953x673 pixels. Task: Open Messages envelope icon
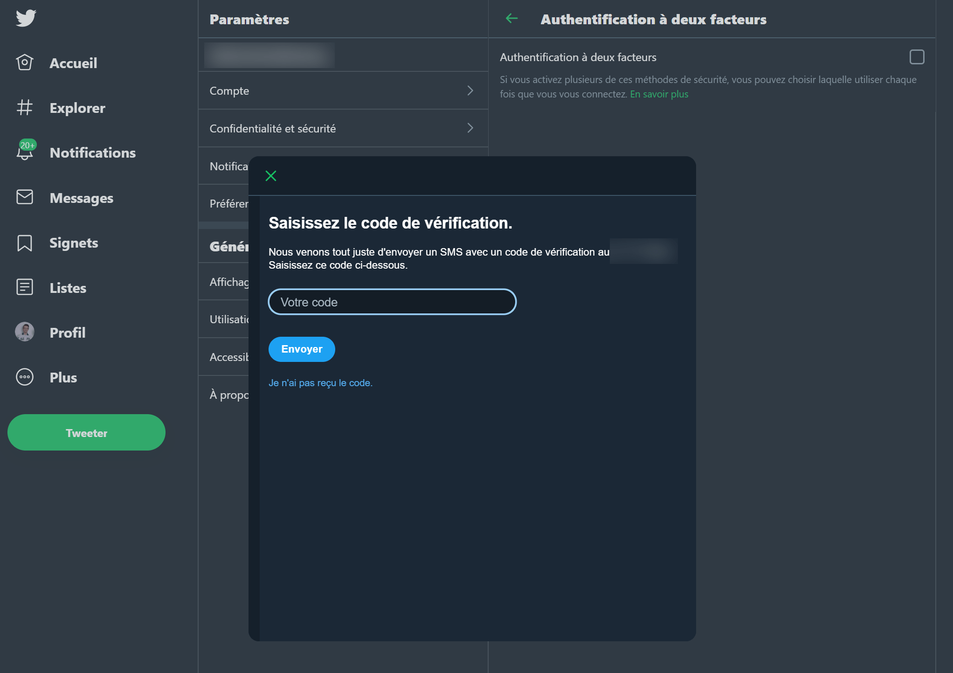point(25,197)
